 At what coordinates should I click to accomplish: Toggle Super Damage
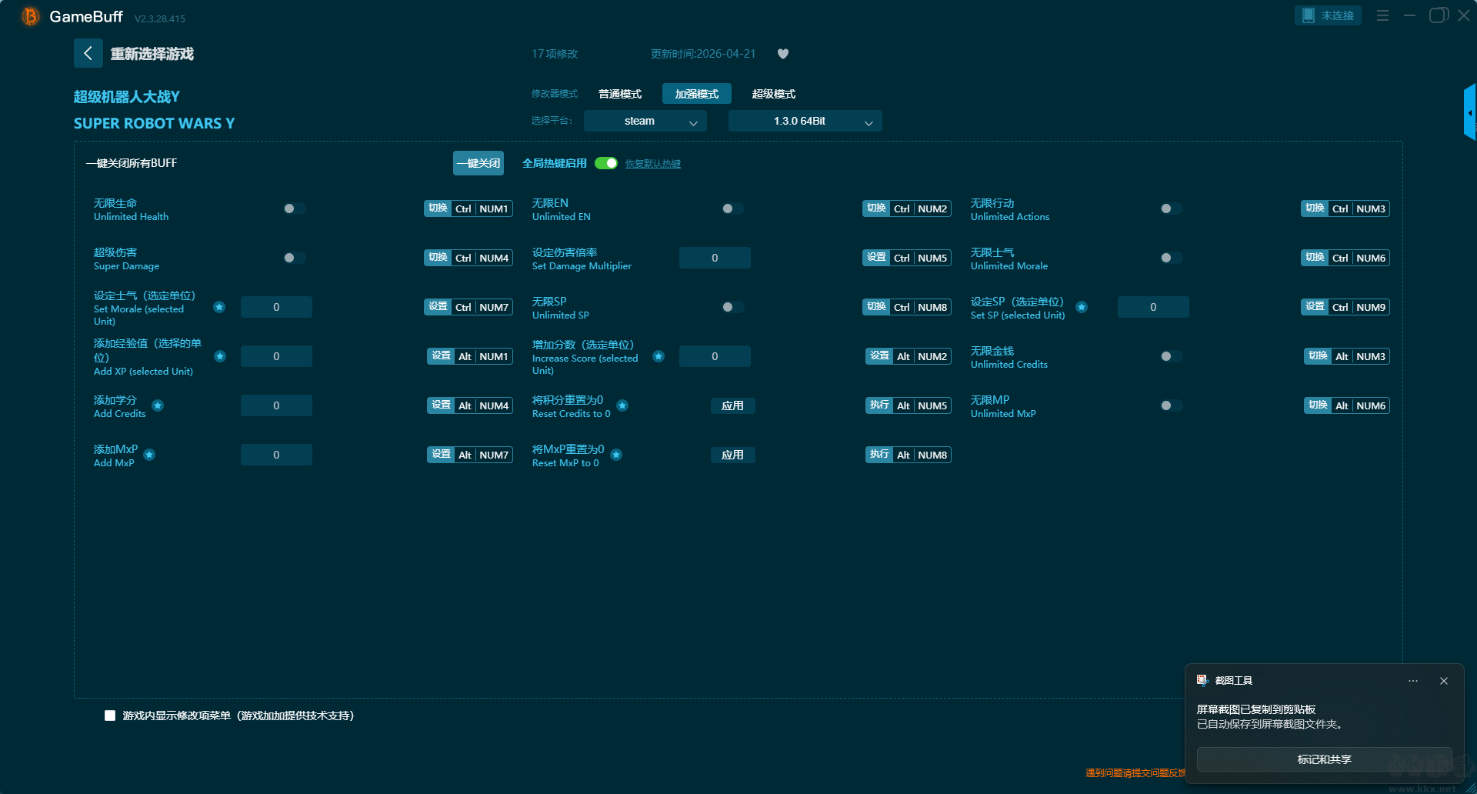(295, 258)
